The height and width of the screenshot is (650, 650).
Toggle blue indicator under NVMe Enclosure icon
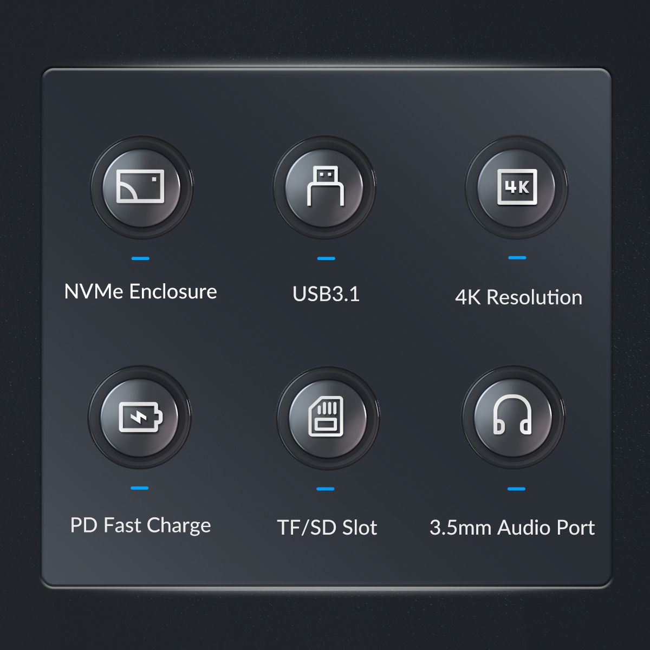140,258
